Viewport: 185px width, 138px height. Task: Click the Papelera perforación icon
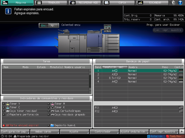(x=8, y=115)
